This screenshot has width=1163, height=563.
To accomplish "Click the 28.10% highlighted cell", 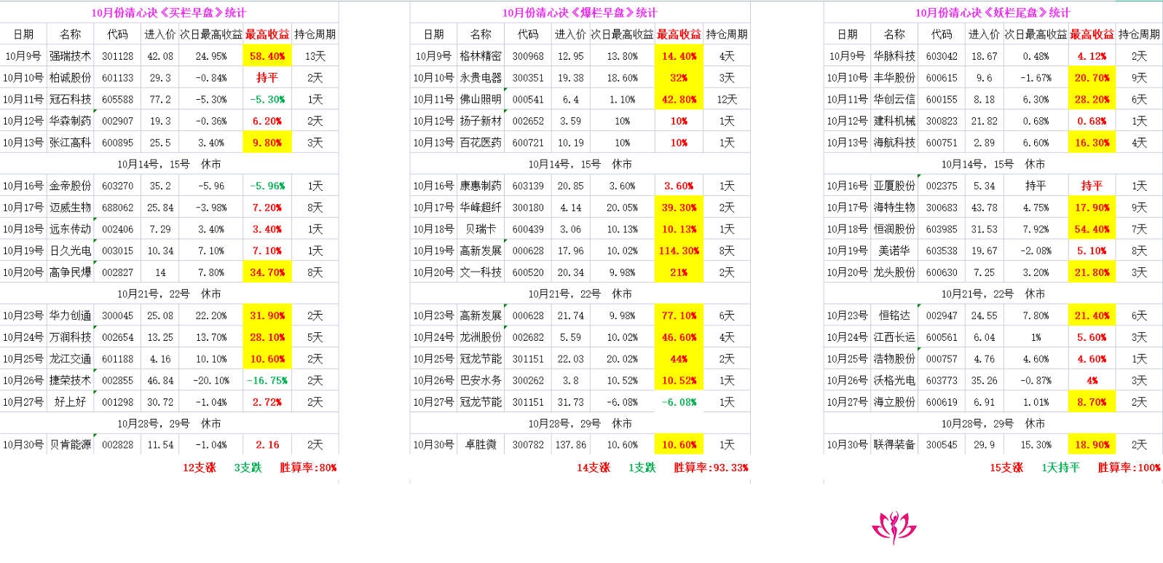I will pos(267,337).
